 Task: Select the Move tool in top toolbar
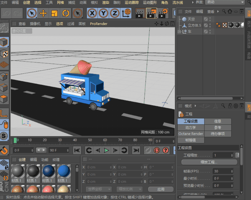pos(43,13)
